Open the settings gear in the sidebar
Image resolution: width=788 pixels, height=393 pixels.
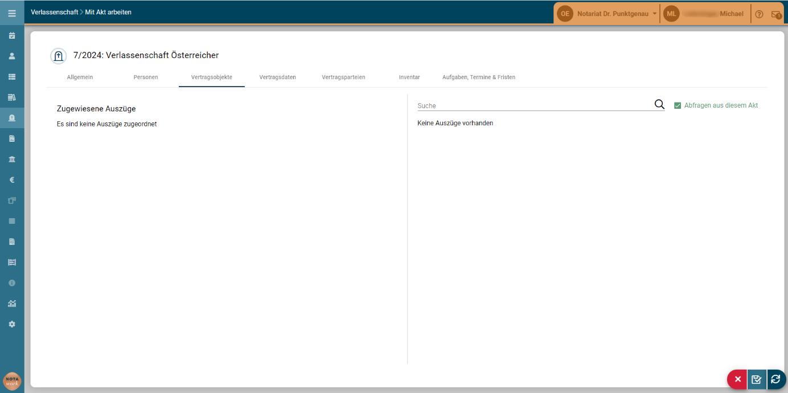(12, 324)
